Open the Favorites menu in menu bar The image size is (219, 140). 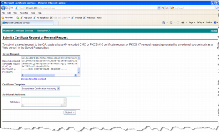pyautogui.click(x=24, y=13)
